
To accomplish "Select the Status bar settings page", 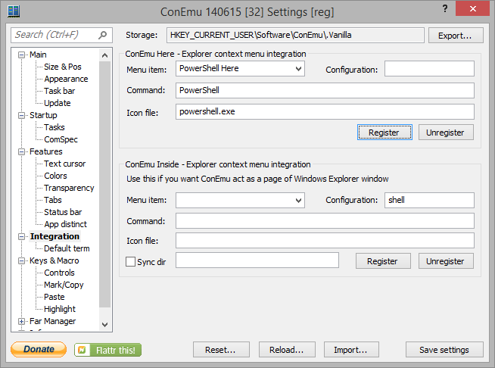I will [63, 212].
